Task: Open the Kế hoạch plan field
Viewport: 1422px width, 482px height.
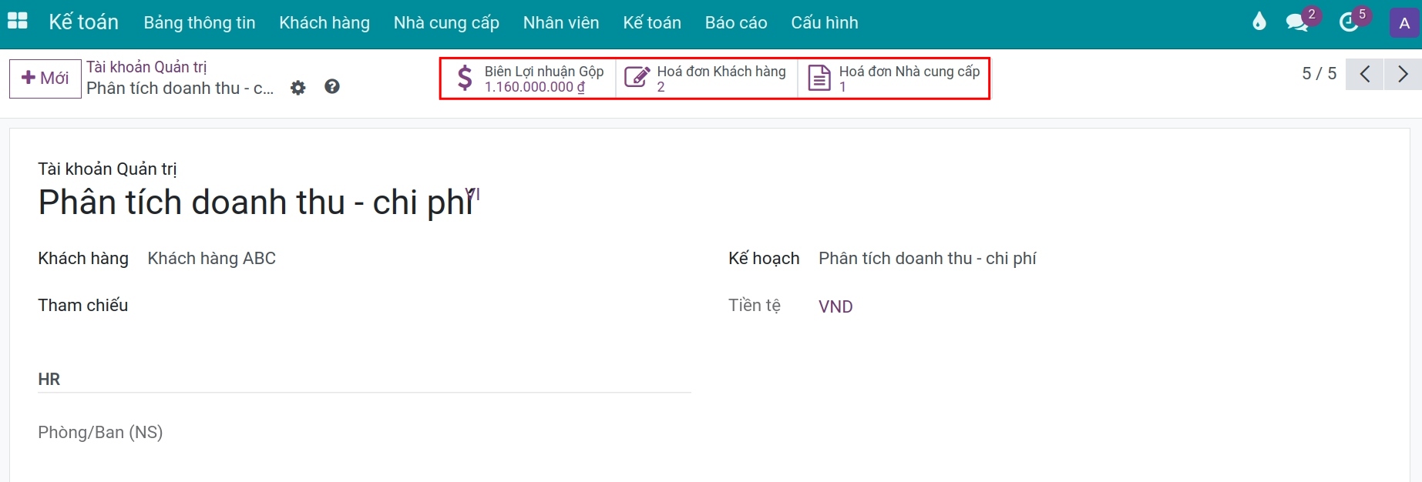Action: [x=927, y=259]
